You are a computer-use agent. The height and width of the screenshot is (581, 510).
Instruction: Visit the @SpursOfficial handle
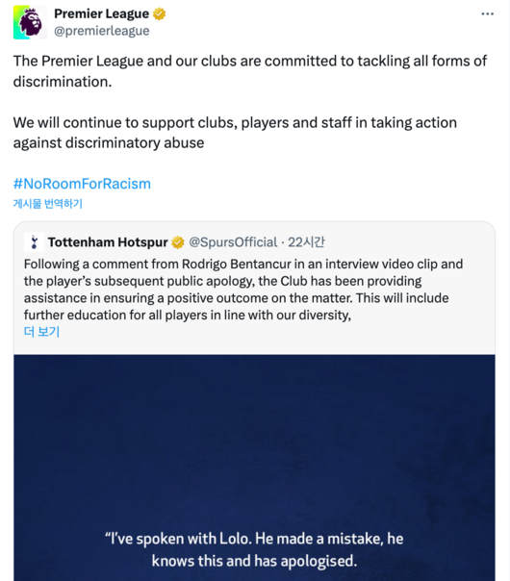233,242
